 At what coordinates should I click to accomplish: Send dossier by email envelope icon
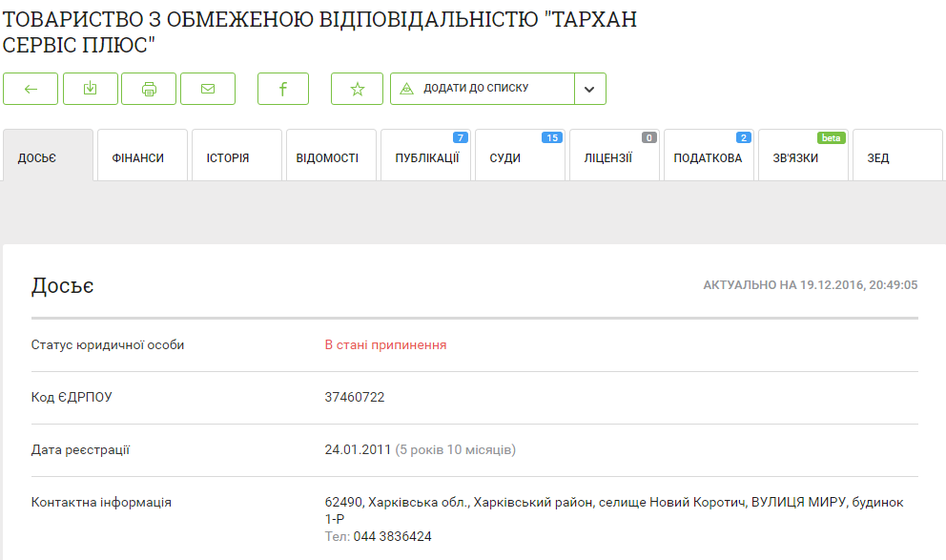pyautogui.click(x=208, y=89)
